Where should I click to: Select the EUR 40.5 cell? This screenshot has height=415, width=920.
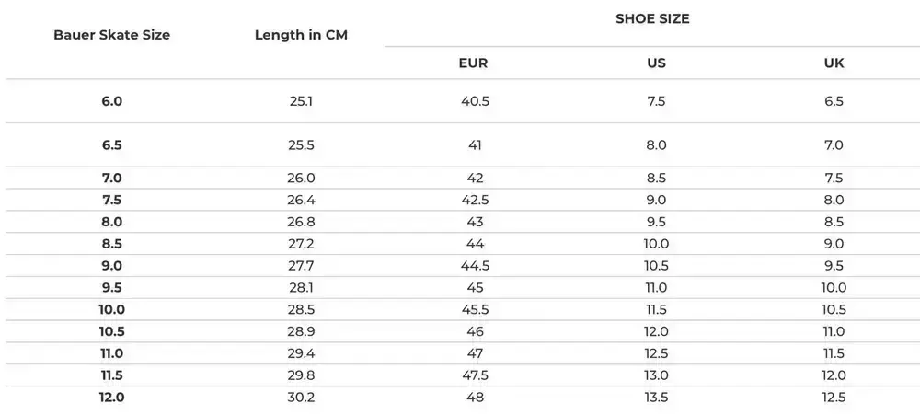point(474,101)
